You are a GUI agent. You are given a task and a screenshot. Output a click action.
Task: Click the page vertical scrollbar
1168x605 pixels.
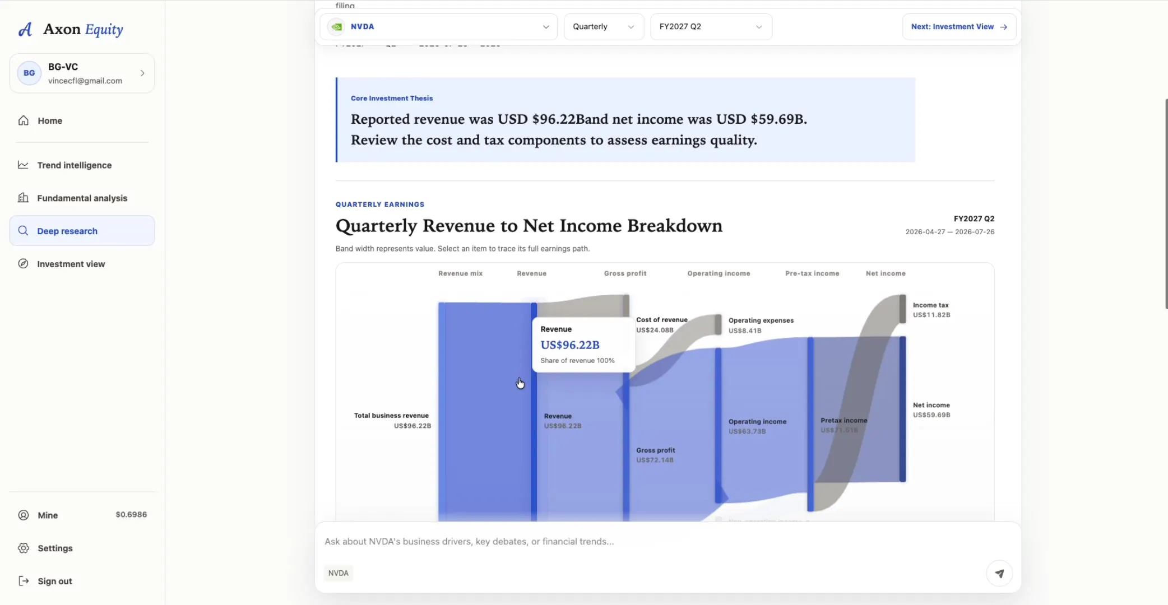1166,204
